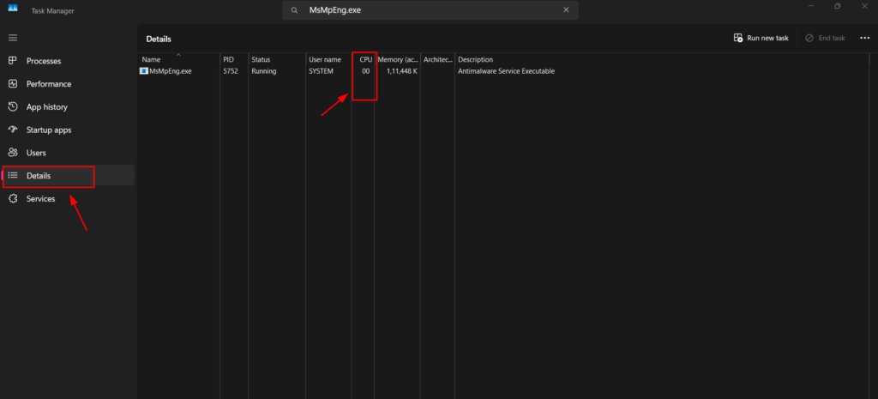Click the PID value 5752
Screen dimensions: 878x399
coord(231,71)
